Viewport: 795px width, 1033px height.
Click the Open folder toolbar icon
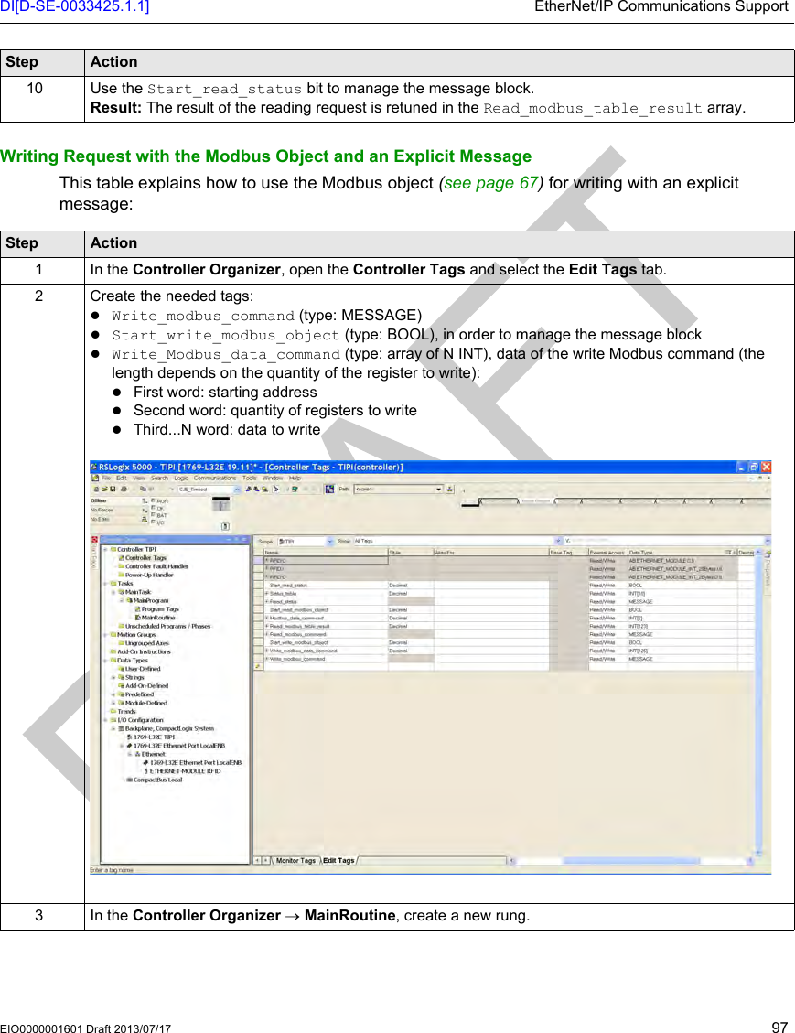point(104,490)
